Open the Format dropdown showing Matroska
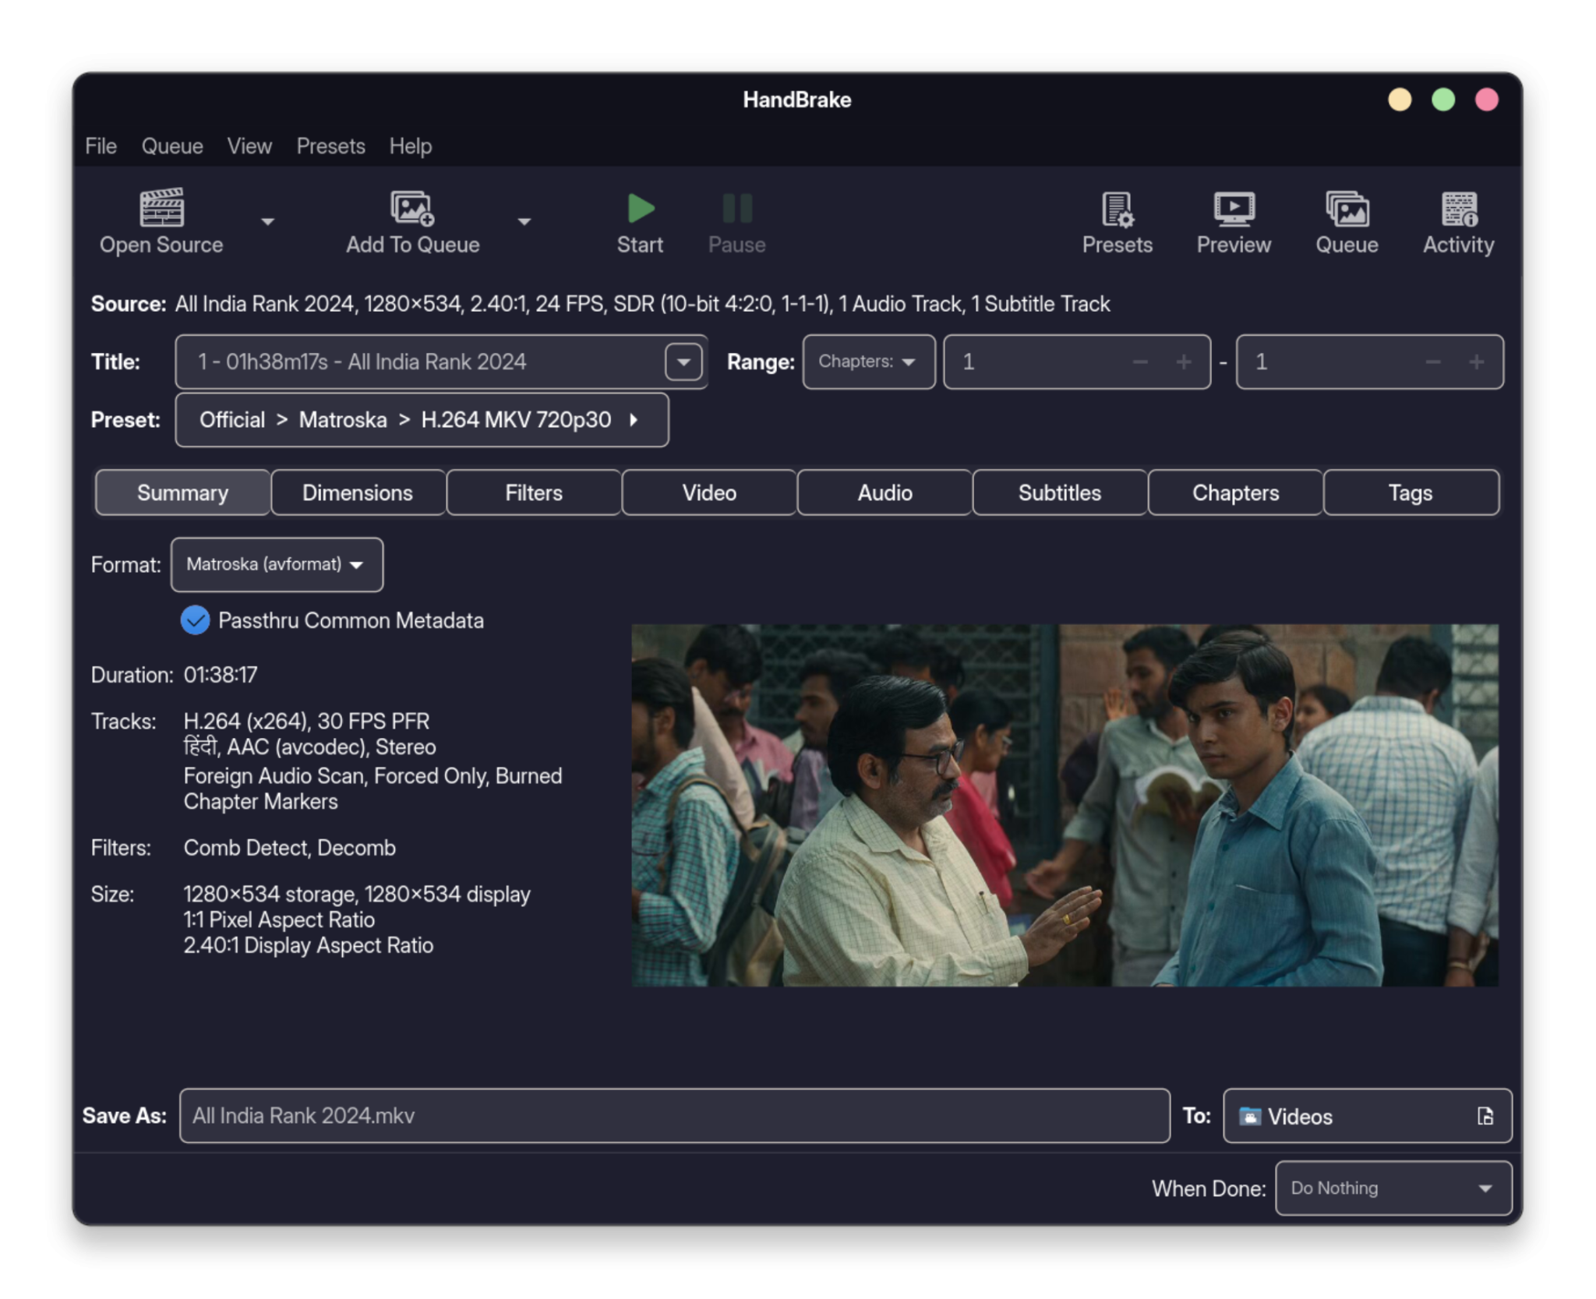This screenshot has width=1596, height=1299. point(276,564)
